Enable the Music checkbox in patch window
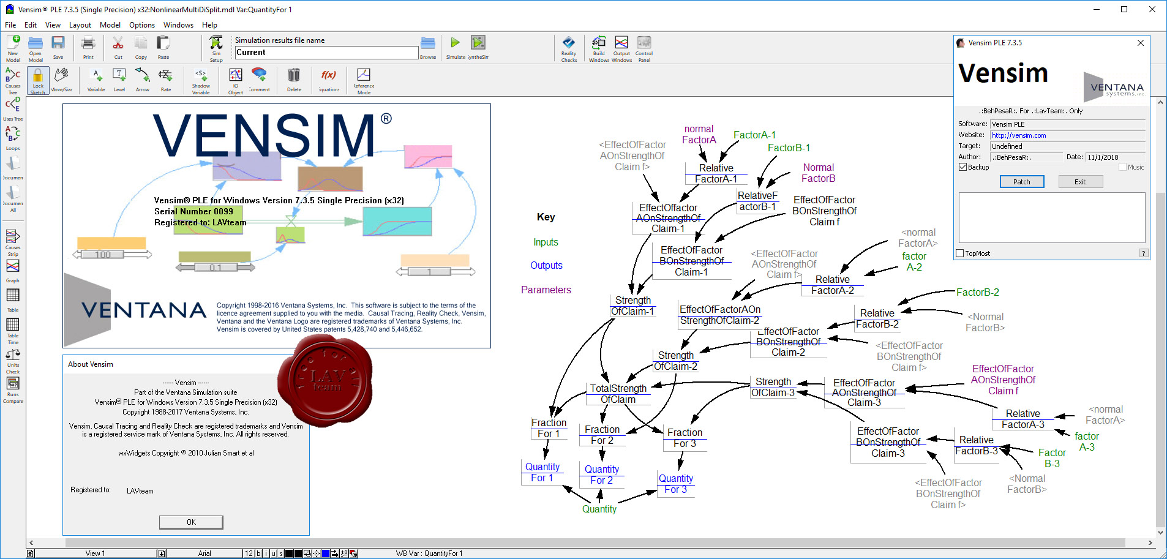The width and height of the screenshot is (1167, 559). pos(1122,167)
